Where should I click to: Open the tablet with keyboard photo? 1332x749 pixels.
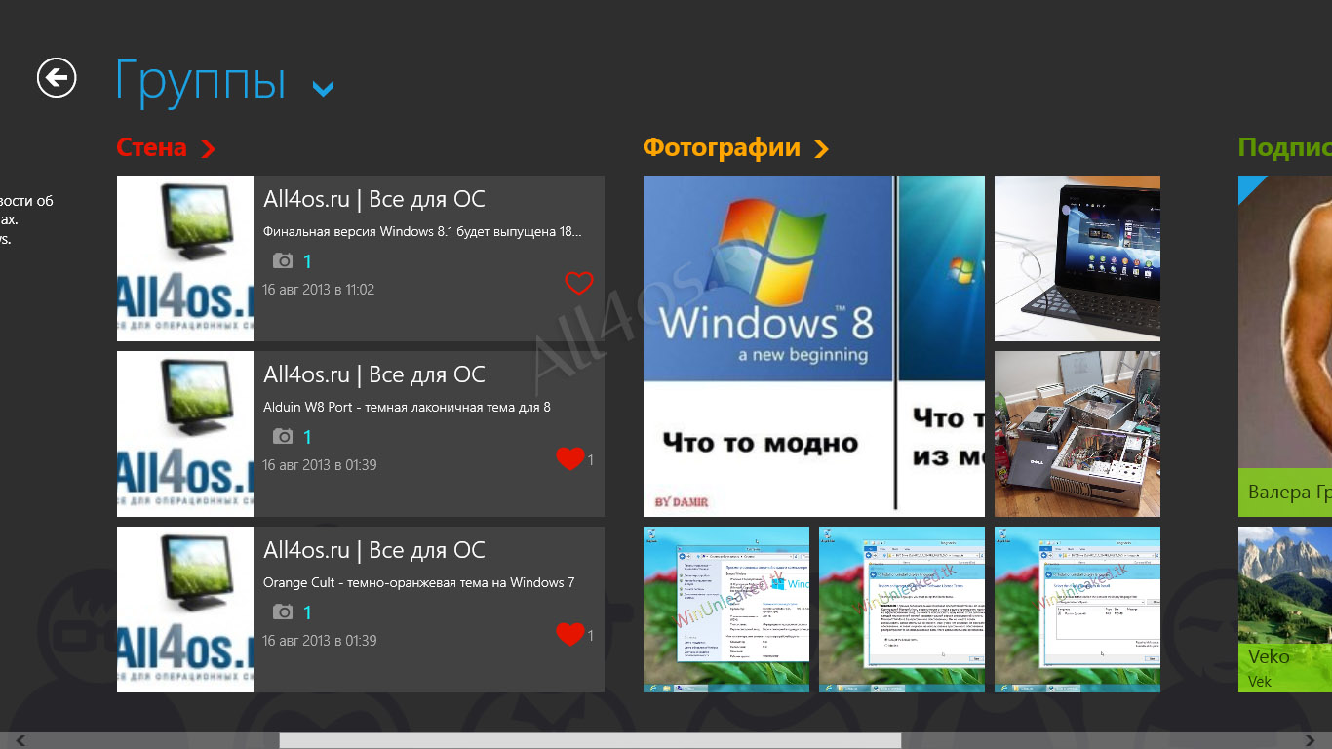point(1077,258)
